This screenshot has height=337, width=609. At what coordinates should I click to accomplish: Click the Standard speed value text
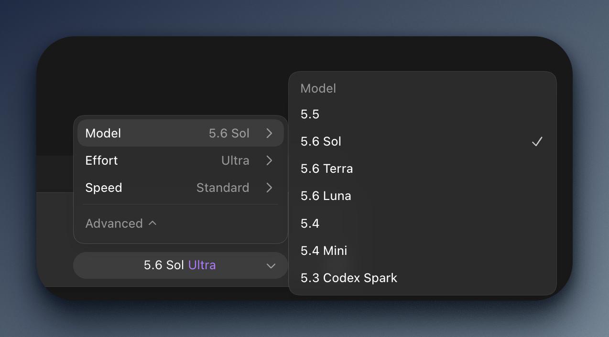(x=223, y=188)
